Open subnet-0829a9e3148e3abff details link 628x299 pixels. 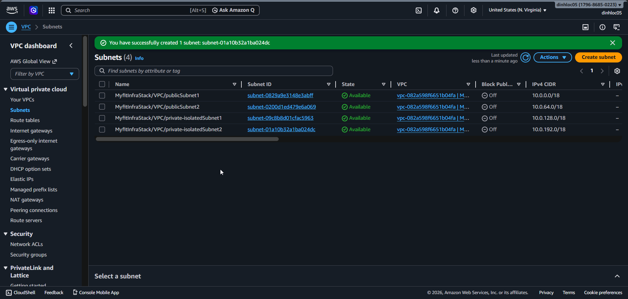[x=280, y=96]
